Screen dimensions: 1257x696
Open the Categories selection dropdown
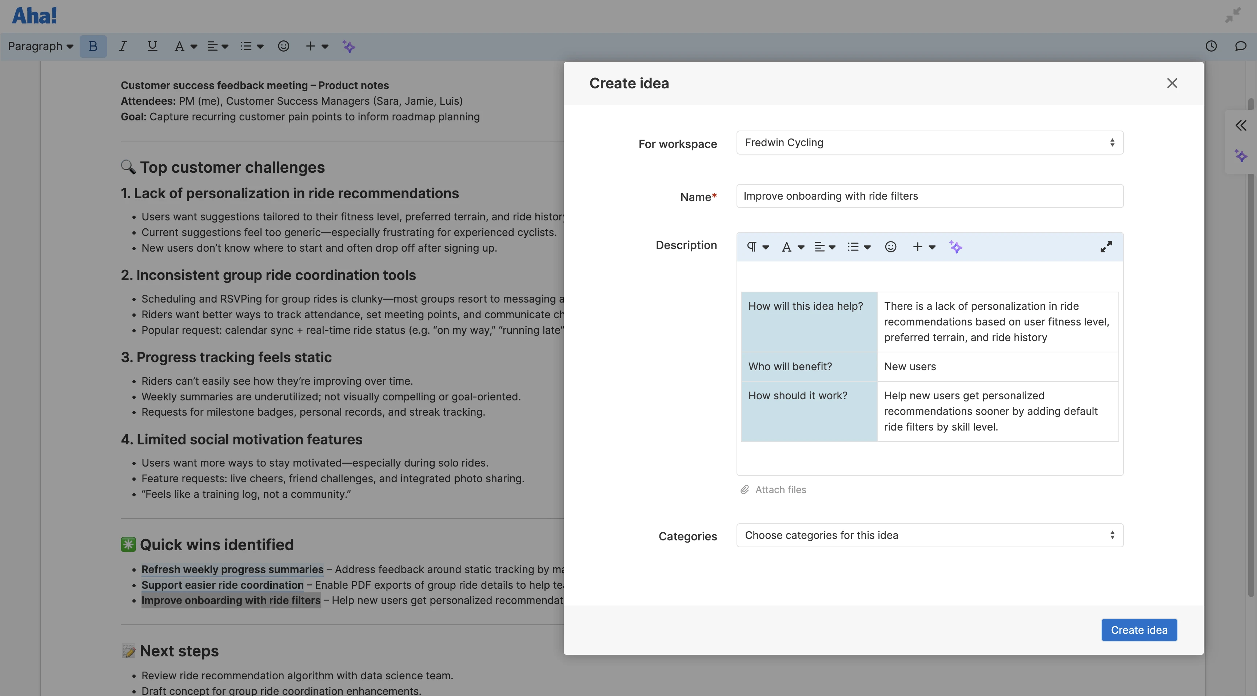pyautogui.click(x=929, y=535)
